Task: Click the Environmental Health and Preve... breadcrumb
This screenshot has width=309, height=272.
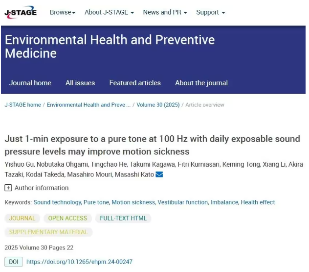Action: pos(88,105)
